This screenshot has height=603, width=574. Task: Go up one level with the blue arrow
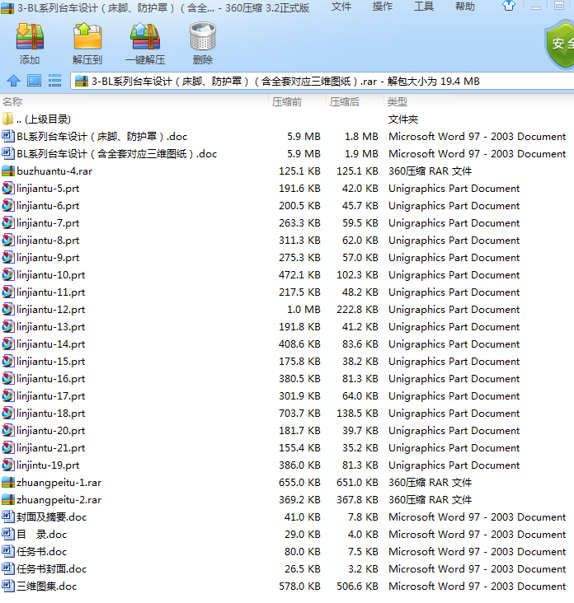tap(14, 81)
